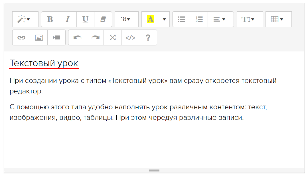Toggle bold formatting
The width and height of the screenshot is (308, 176).
pyautogui.click(x=50, y=19)
